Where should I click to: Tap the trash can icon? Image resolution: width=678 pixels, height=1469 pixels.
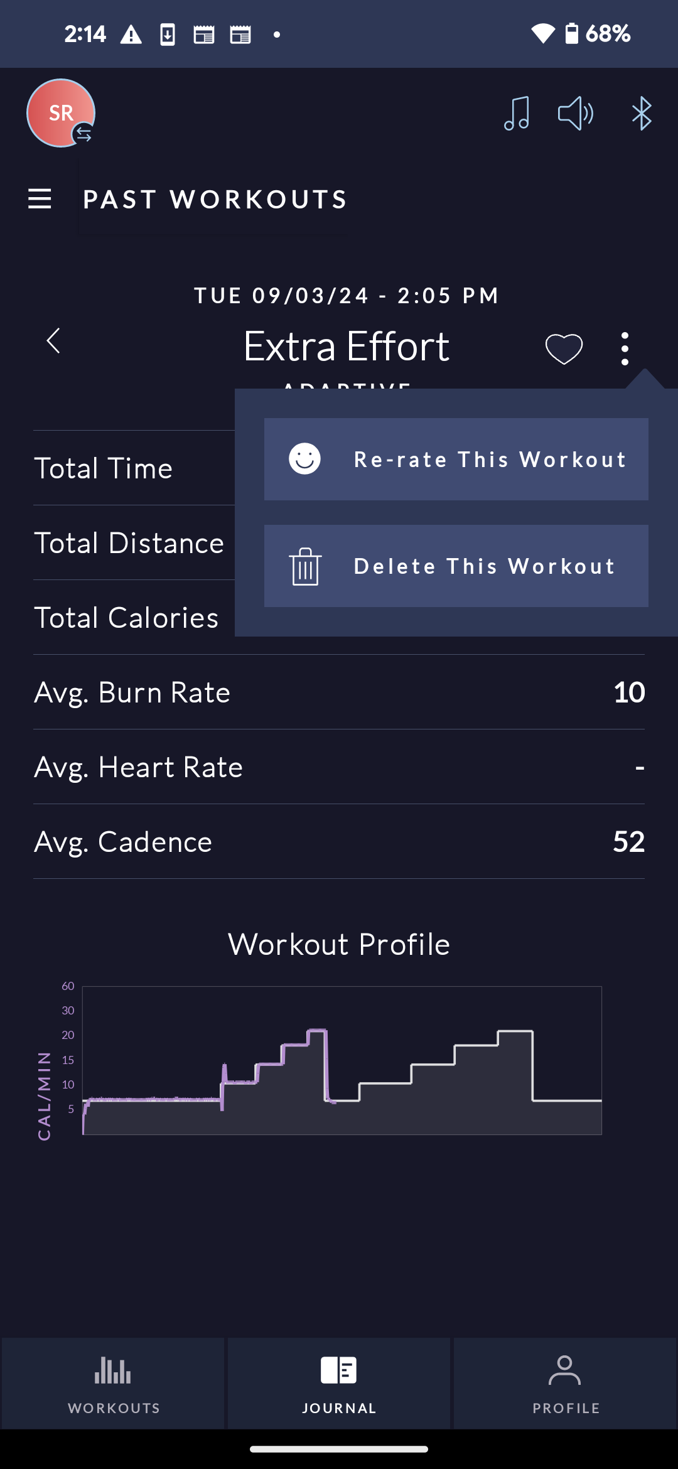coord(305,566)
